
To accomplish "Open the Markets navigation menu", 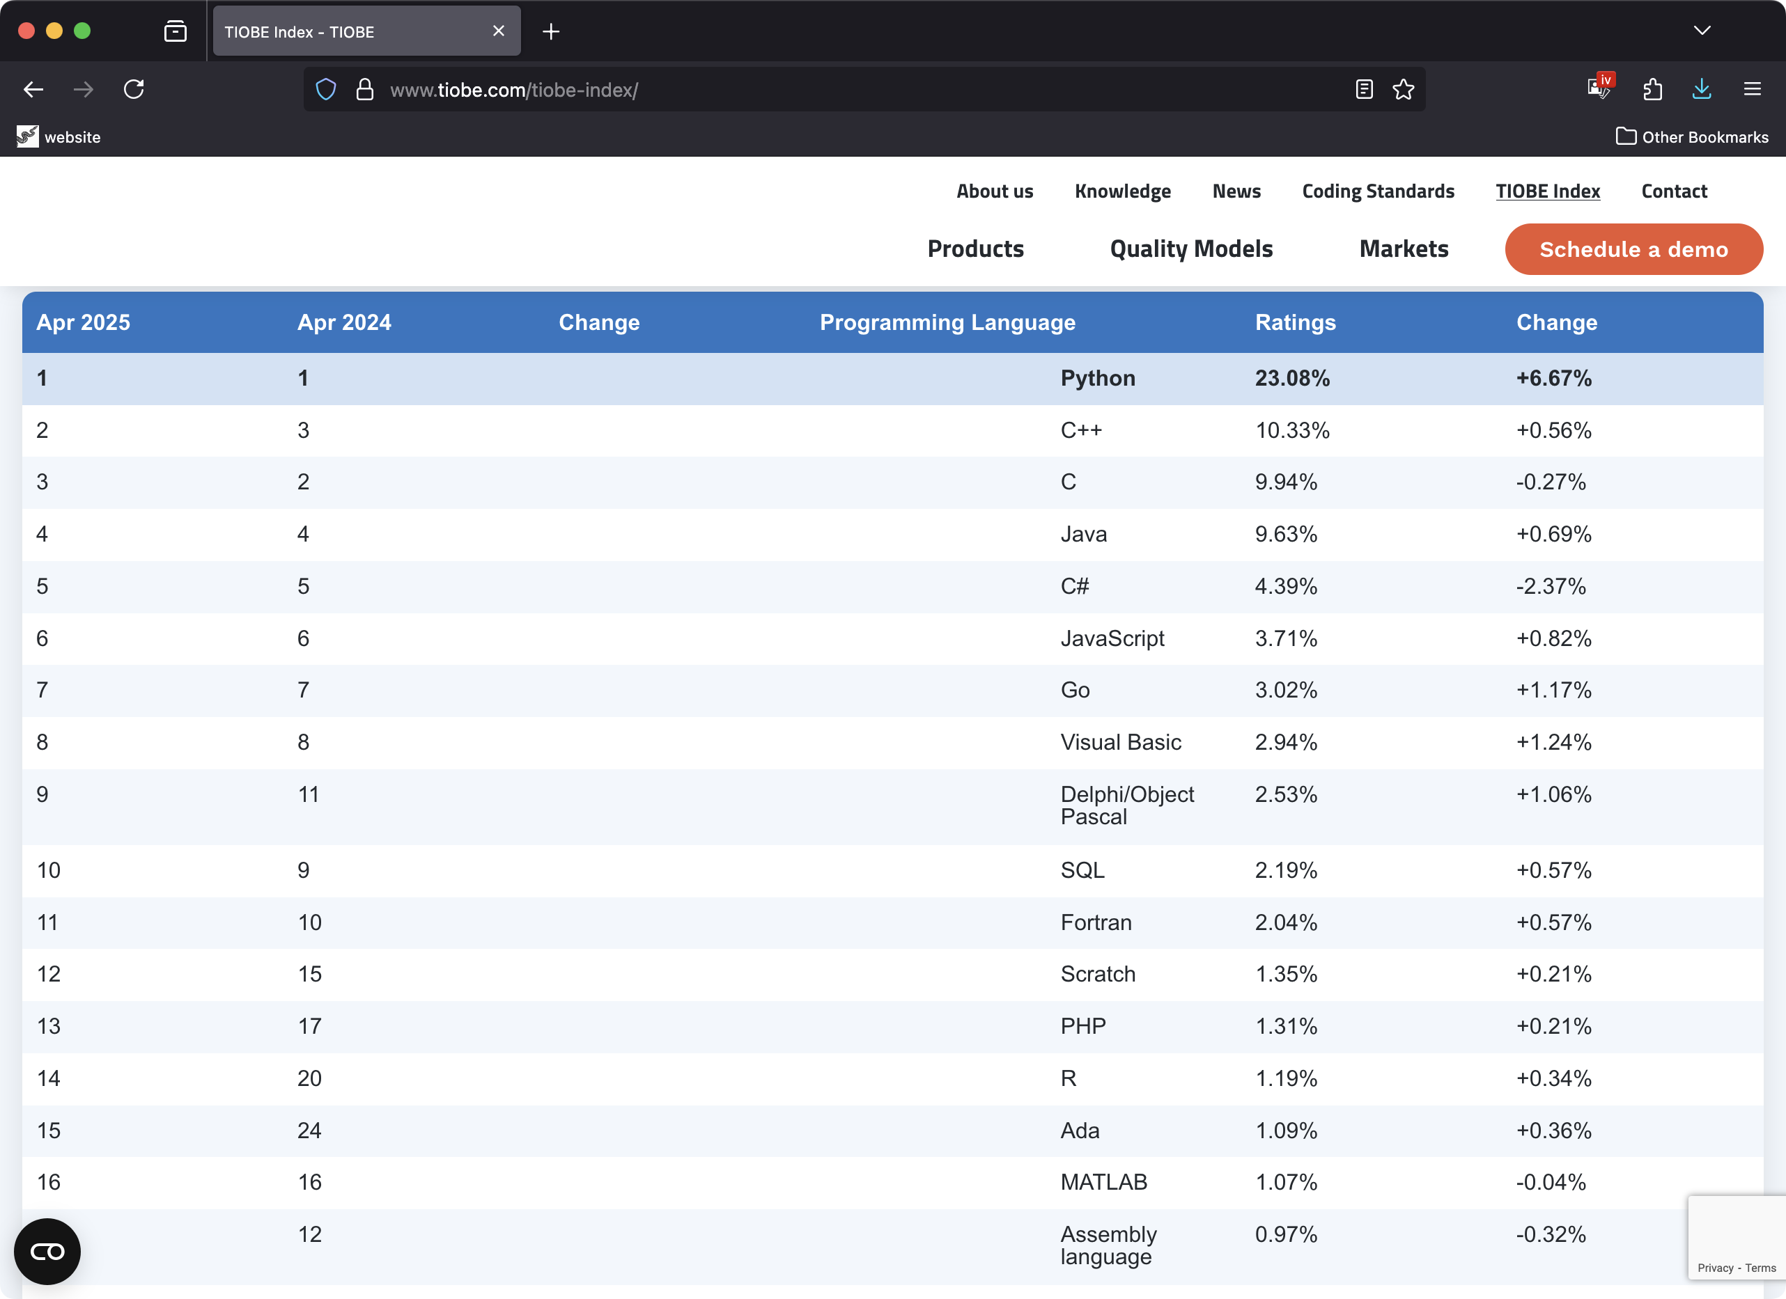I will [x=1404, y=249].
